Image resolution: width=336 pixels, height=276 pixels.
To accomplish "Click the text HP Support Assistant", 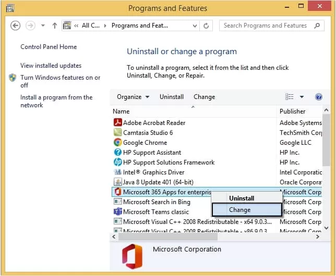I will pos(152,153).
